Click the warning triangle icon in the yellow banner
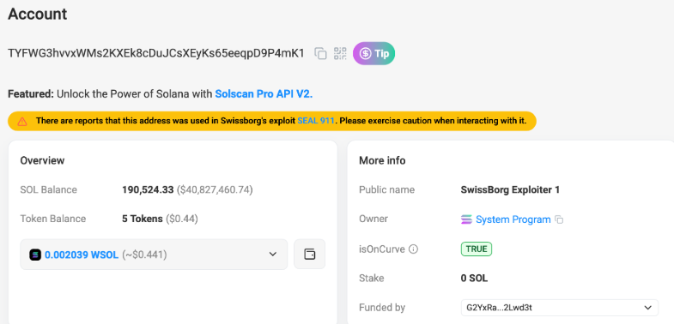 22,122
